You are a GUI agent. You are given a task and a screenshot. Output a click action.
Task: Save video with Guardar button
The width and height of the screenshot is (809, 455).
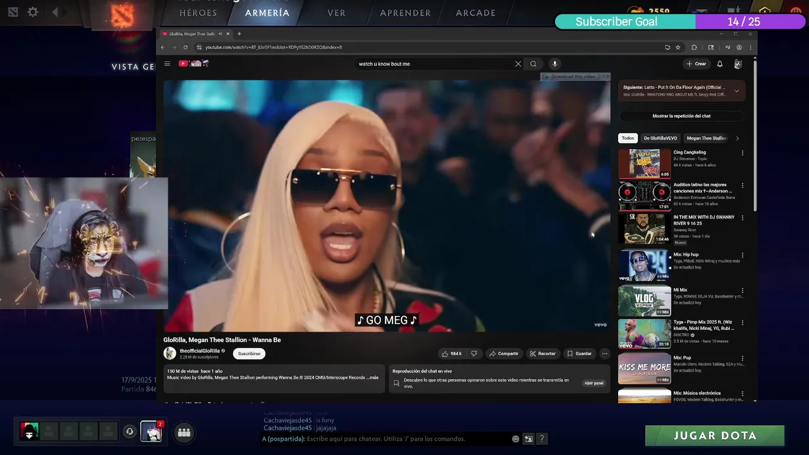(580, 354)
